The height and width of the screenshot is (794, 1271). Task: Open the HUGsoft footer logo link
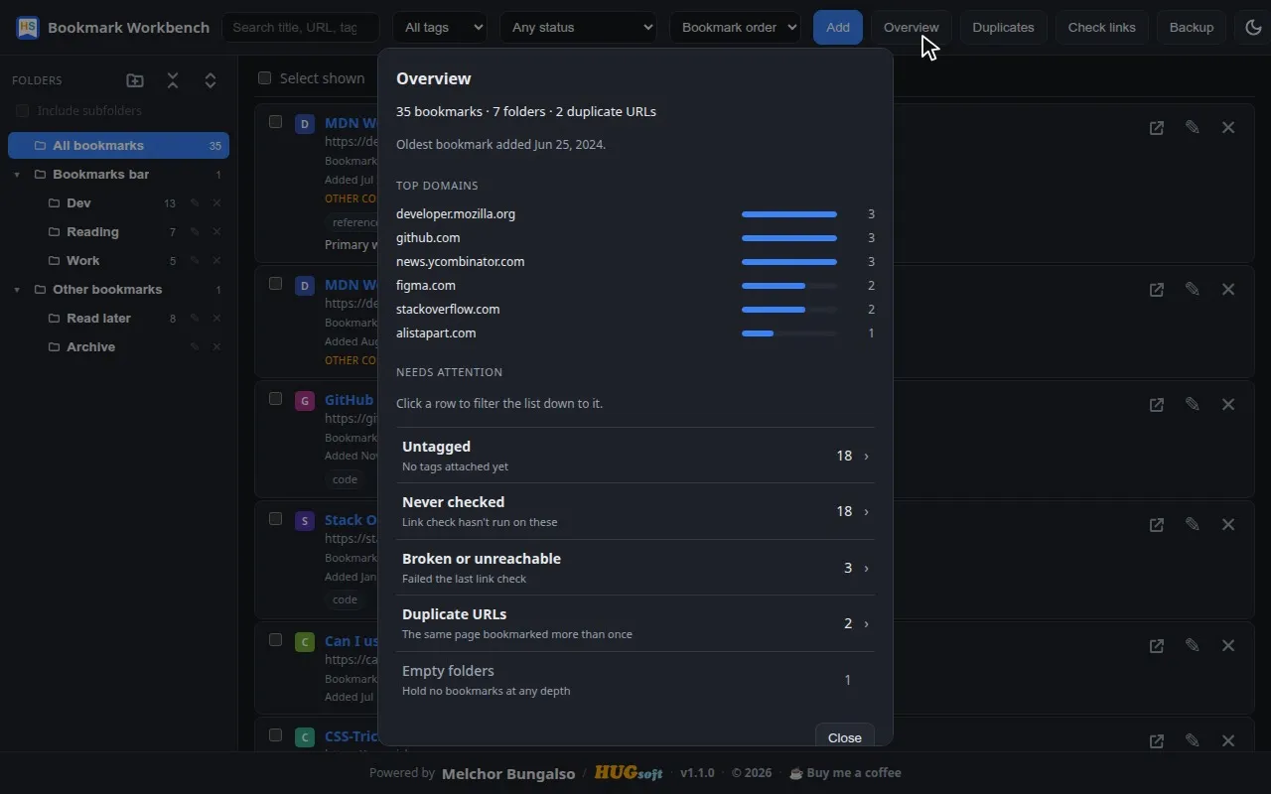629,773
